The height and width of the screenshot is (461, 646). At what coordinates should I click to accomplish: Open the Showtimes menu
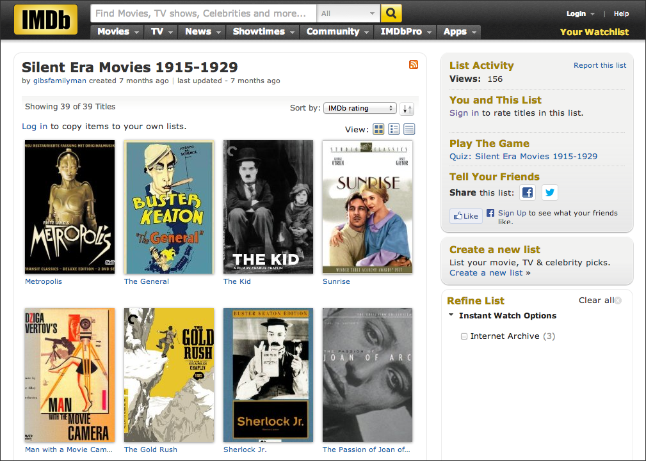click(263, 31)
